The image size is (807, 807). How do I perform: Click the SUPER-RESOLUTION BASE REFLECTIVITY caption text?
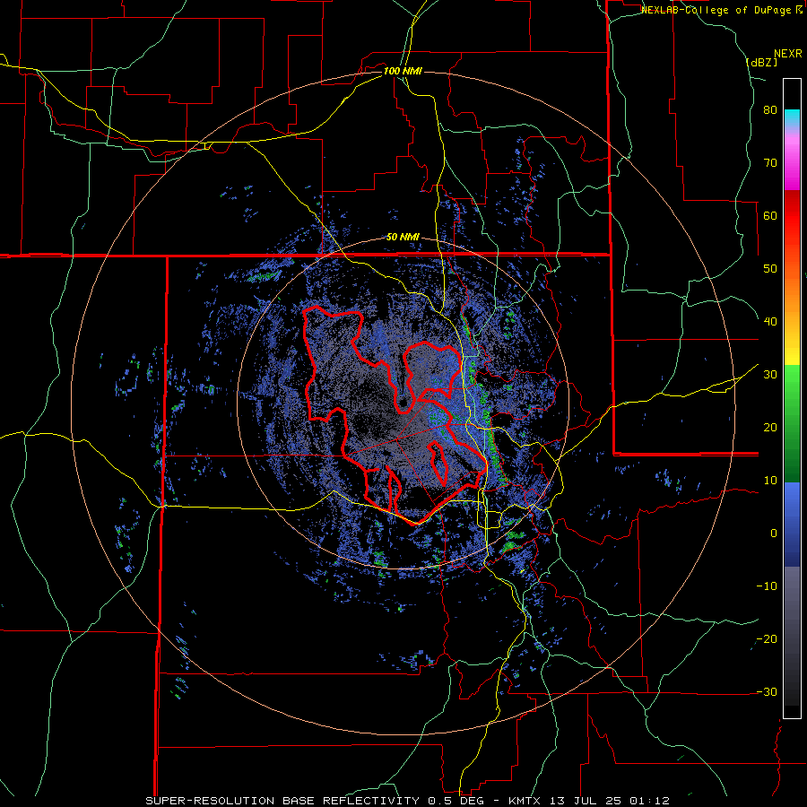click(x=282, y=801)
